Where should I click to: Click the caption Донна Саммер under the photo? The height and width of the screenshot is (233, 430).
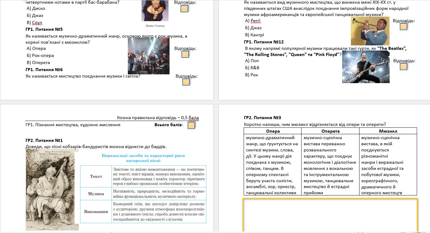[155, 26]
